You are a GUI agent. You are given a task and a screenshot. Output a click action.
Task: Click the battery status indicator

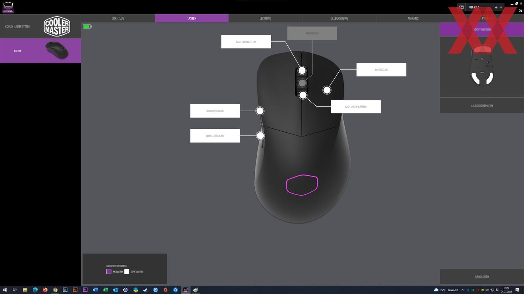coord(87,27)
